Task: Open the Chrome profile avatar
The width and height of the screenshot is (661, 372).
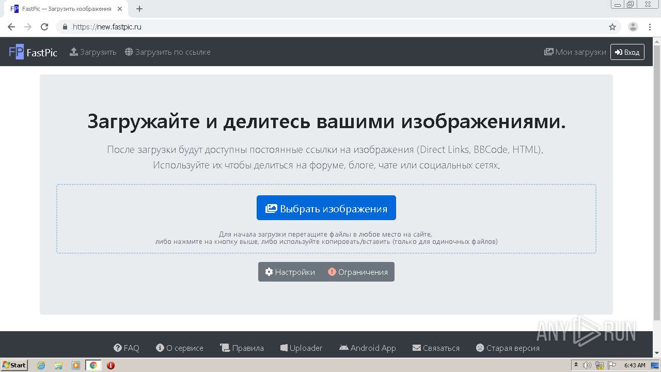Action: 633,27
